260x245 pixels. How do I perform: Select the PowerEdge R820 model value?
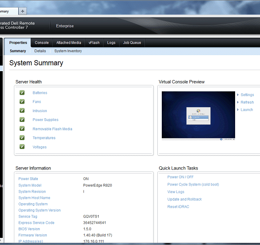point(97,185)
